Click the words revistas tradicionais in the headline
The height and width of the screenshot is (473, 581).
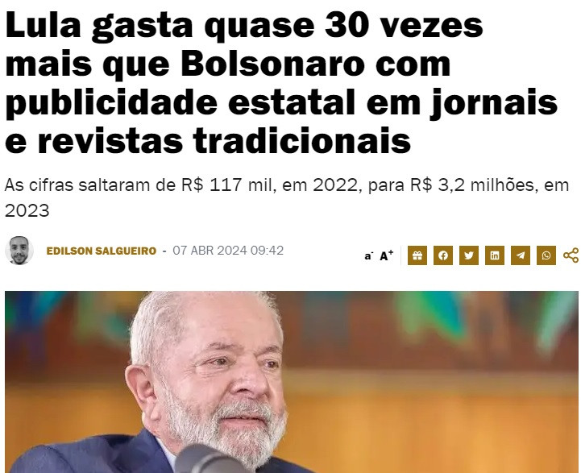(224, 141)
